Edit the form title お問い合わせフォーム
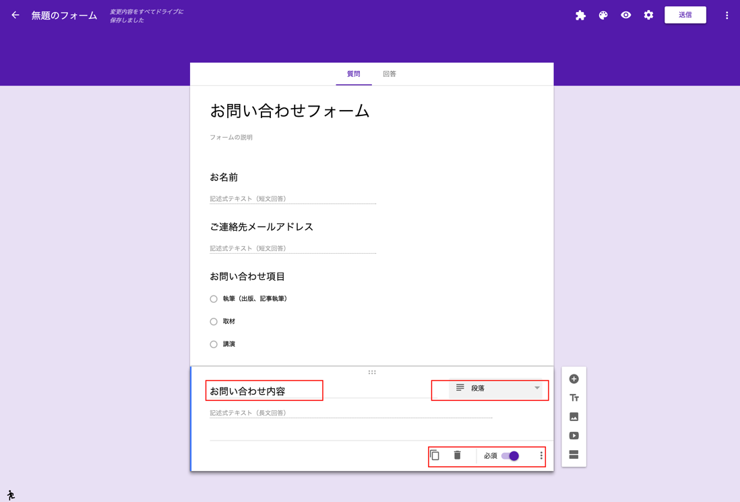This screenshot has height=502, width=740. point(289,111)
